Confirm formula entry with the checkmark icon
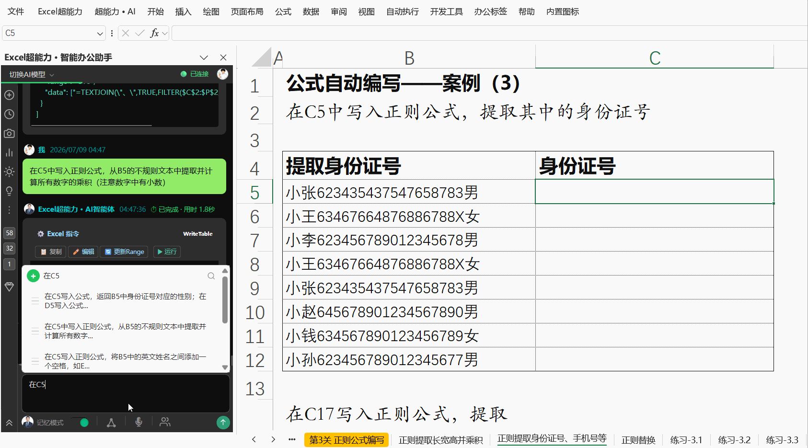Image resolution: width=808 pixels, height=448 pixels. tap(140, 33)
